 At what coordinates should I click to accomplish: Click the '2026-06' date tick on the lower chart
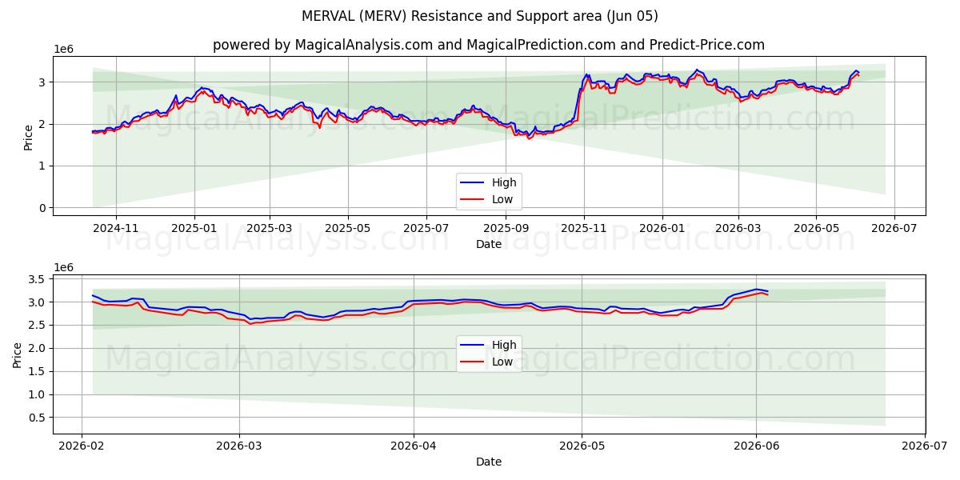[x=757, y=446]
